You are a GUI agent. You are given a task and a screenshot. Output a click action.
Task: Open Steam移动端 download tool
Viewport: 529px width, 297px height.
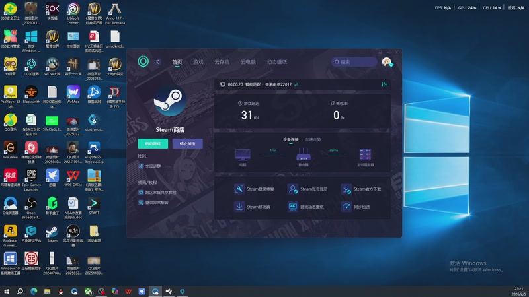(x=253, y=207)
